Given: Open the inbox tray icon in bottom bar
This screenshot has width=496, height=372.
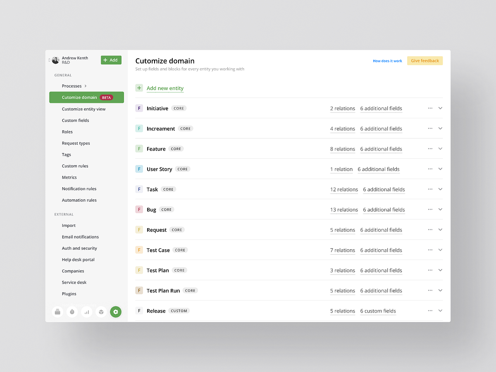Looking at the screenshot, I should tap(57, 312).
